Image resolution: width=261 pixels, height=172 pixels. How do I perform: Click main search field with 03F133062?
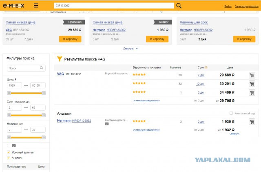pos(114,6)
